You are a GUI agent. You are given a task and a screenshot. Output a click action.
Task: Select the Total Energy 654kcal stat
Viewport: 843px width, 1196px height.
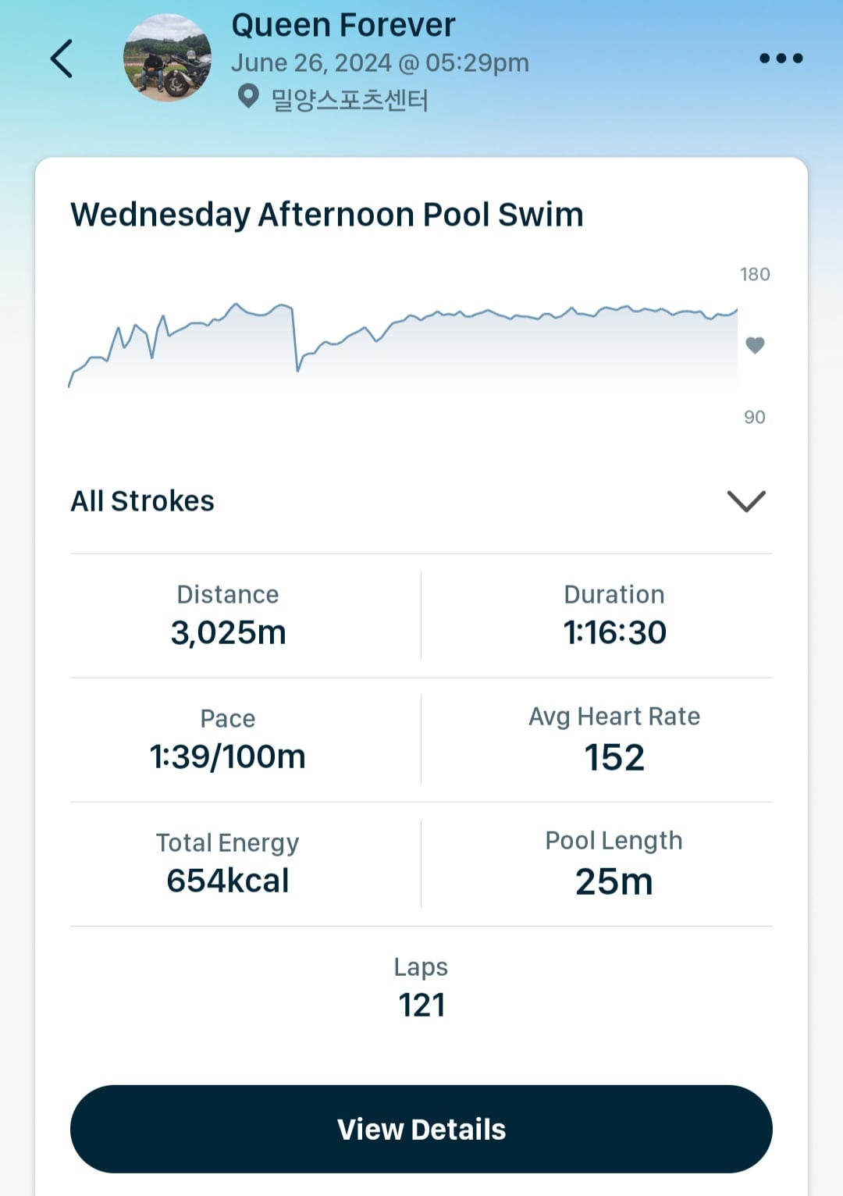(x=228, y=863)
